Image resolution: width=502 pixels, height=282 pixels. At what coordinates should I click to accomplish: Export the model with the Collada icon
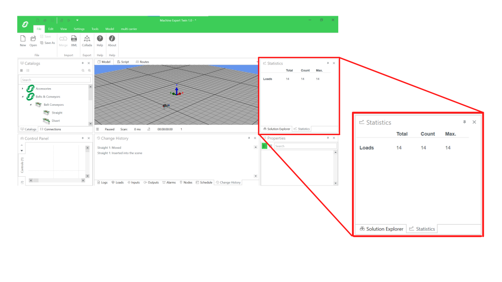click(x=87, y=39)
